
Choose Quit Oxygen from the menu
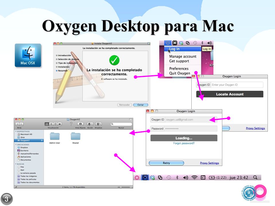click(180, 73)
